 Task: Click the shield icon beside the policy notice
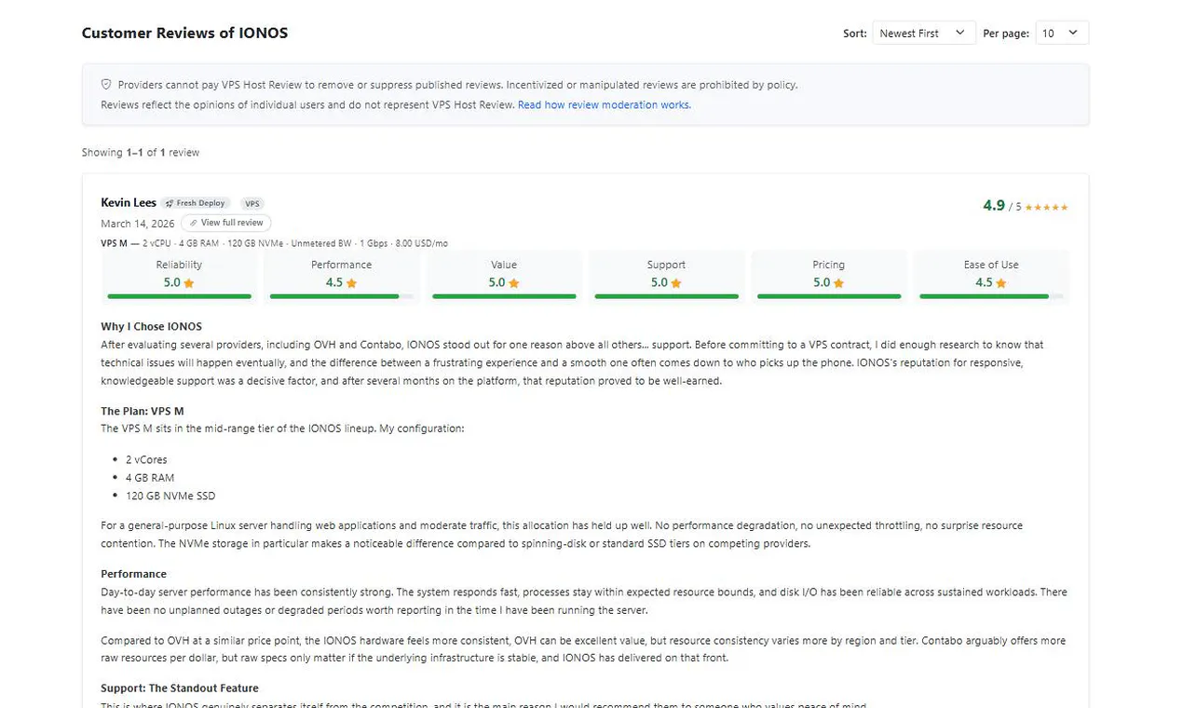106,85
